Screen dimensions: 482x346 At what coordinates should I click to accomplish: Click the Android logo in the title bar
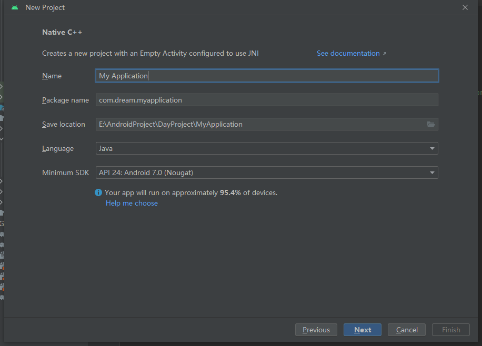(x=14, y=8)
